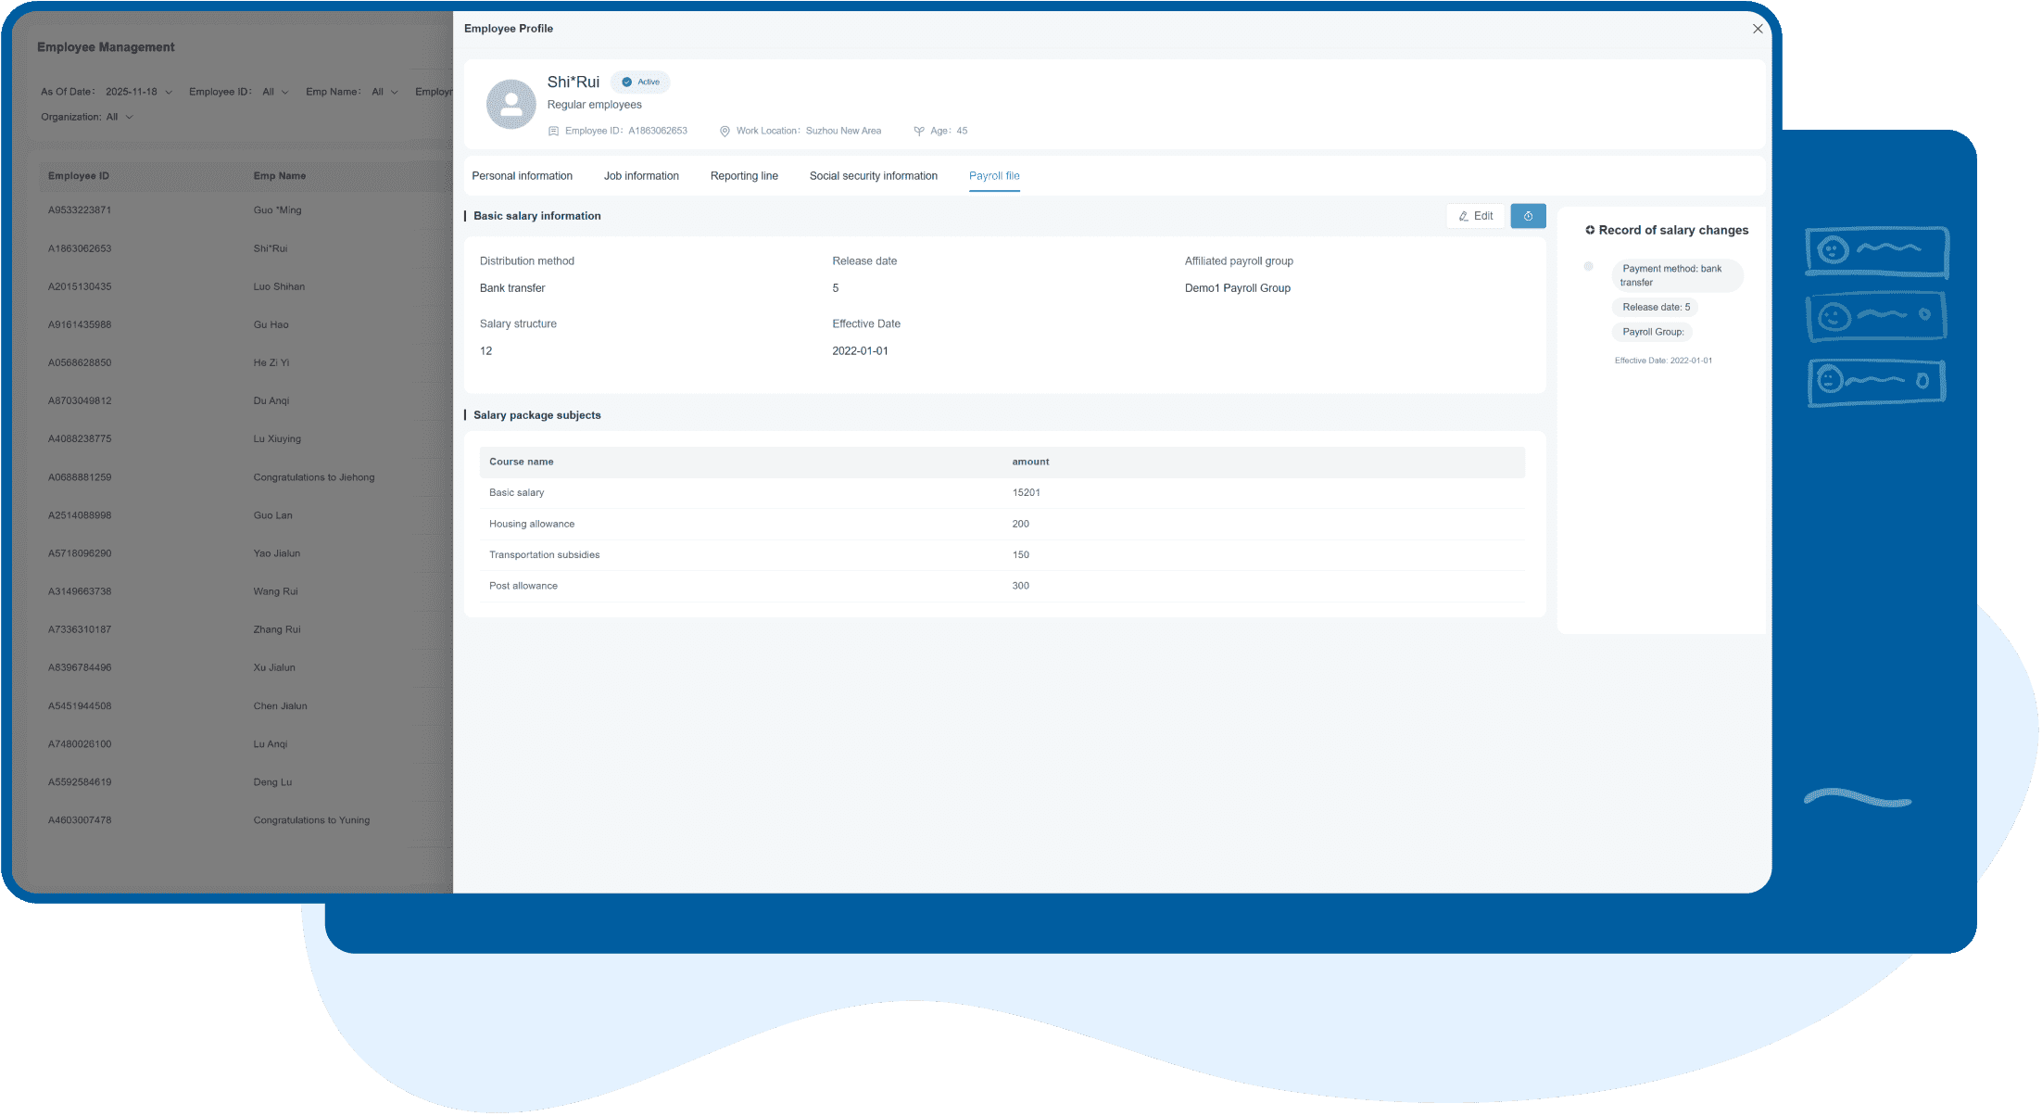Viewport: 2042px width, 1116px height.
Task: Select the timeline dot beside the salary change record
Action: 1589,266
